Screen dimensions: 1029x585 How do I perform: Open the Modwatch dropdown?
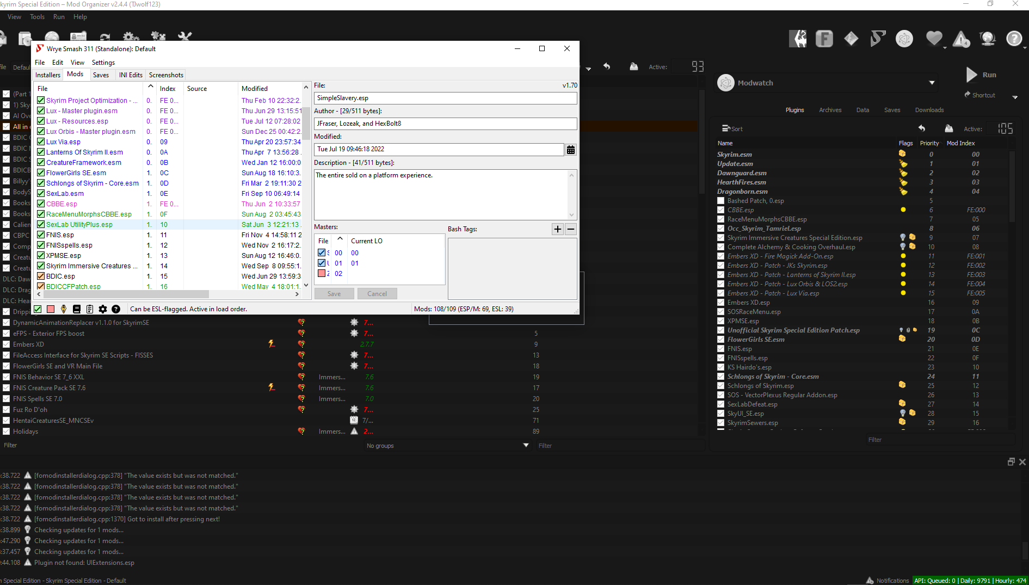(x=932, y=83)
